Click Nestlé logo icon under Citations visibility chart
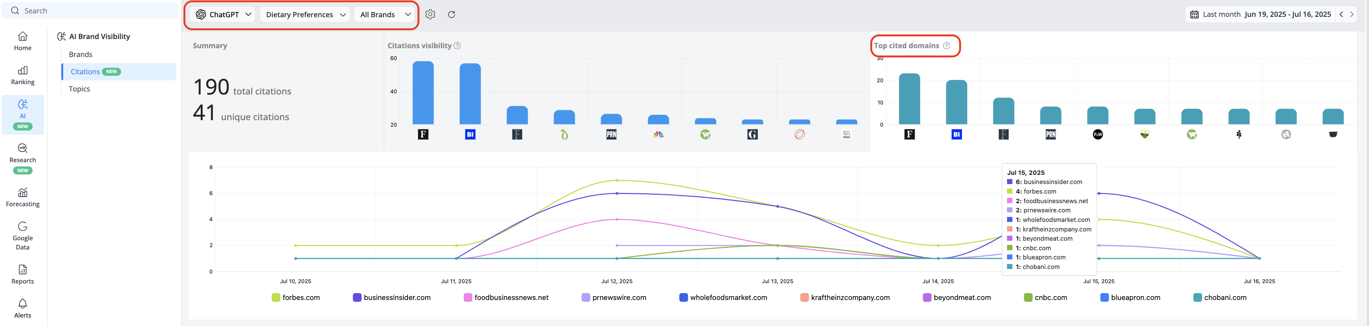 pyautogui.click(x=847, y=134)
